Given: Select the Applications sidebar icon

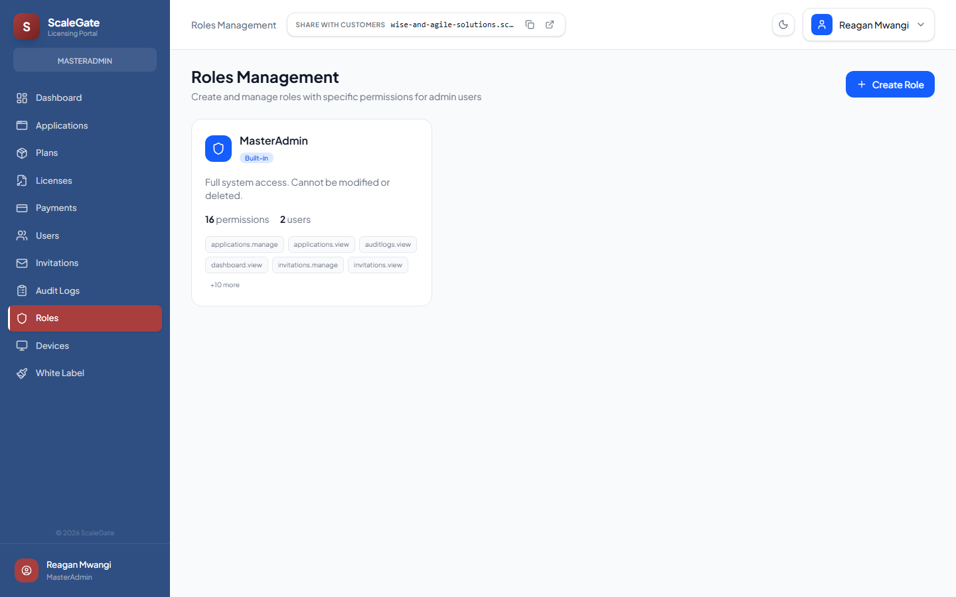Looking at the screenshot, I should click(23, 125).
